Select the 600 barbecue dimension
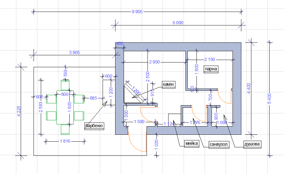Image resolution: width=284 pixels, height=174 pixels. coord(109,76)
